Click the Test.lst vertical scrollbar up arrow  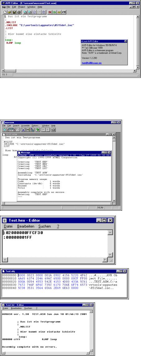tap(91, 312)
